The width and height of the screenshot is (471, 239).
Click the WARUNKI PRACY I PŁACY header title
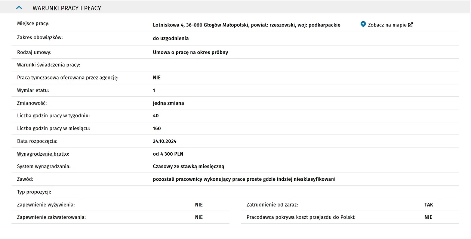point(67,8)
